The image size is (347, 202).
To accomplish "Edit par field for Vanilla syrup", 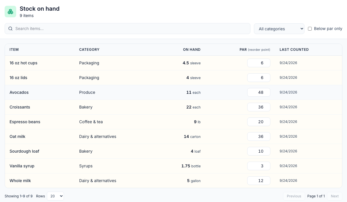I will (x=259, y=166).
